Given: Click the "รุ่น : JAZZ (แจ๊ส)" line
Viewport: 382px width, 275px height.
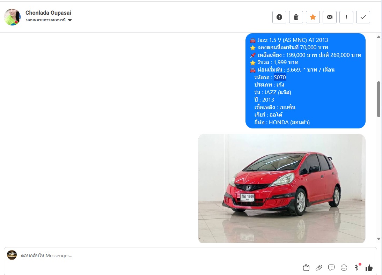Looking at the screenshot, I should click(x=273, y=92).
